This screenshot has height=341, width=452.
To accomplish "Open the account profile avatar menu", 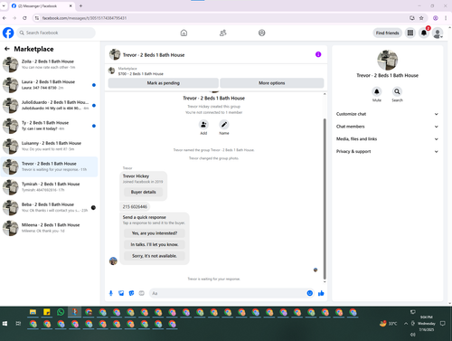I will (438, 33).
